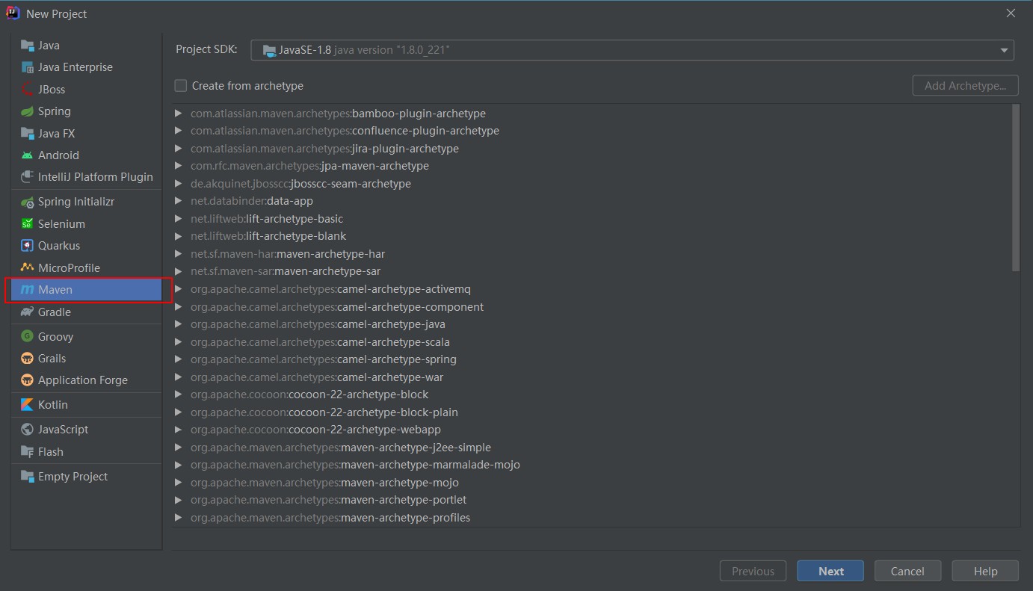This screenshot has height=591, width=1033.
Task: Select camel-archetype-war row
Action: (x=592, y=377)
